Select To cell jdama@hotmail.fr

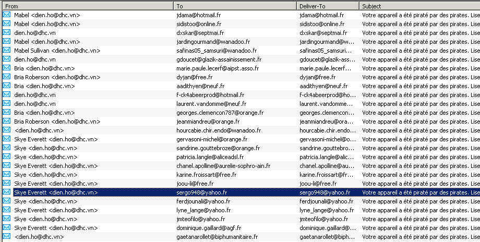(198, 15)
